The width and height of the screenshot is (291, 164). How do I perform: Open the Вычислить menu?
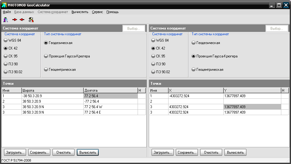coord(80,12)
